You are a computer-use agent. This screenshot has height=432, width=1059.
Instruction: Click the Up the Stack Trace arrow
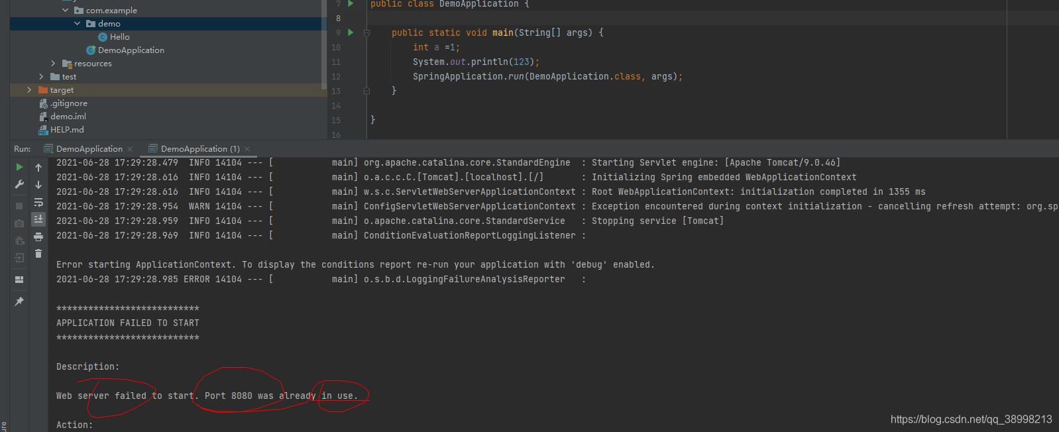pyautogui.click(x=38, y=168)
